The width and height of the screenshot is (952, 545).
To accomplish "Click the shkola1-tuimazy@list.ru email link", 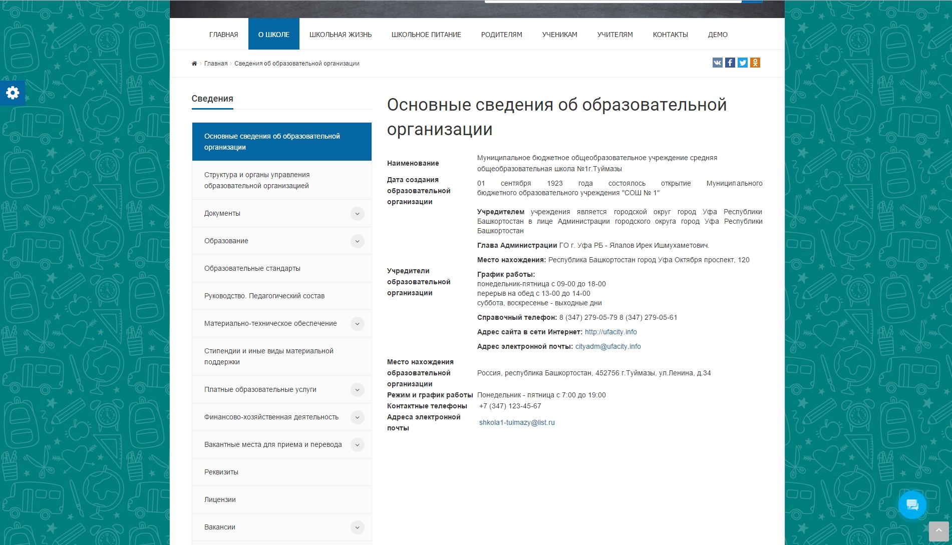I will tap(517, 422).
